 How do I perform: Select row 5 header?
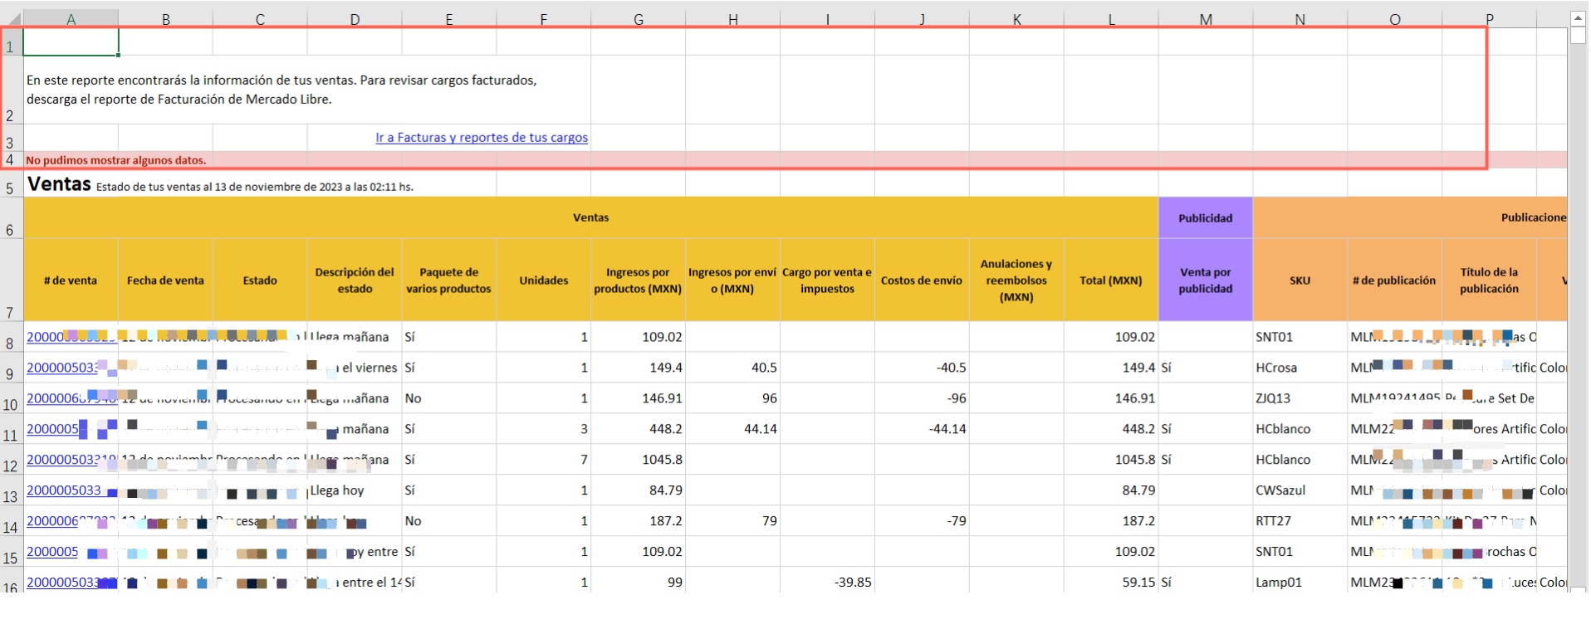11,188
